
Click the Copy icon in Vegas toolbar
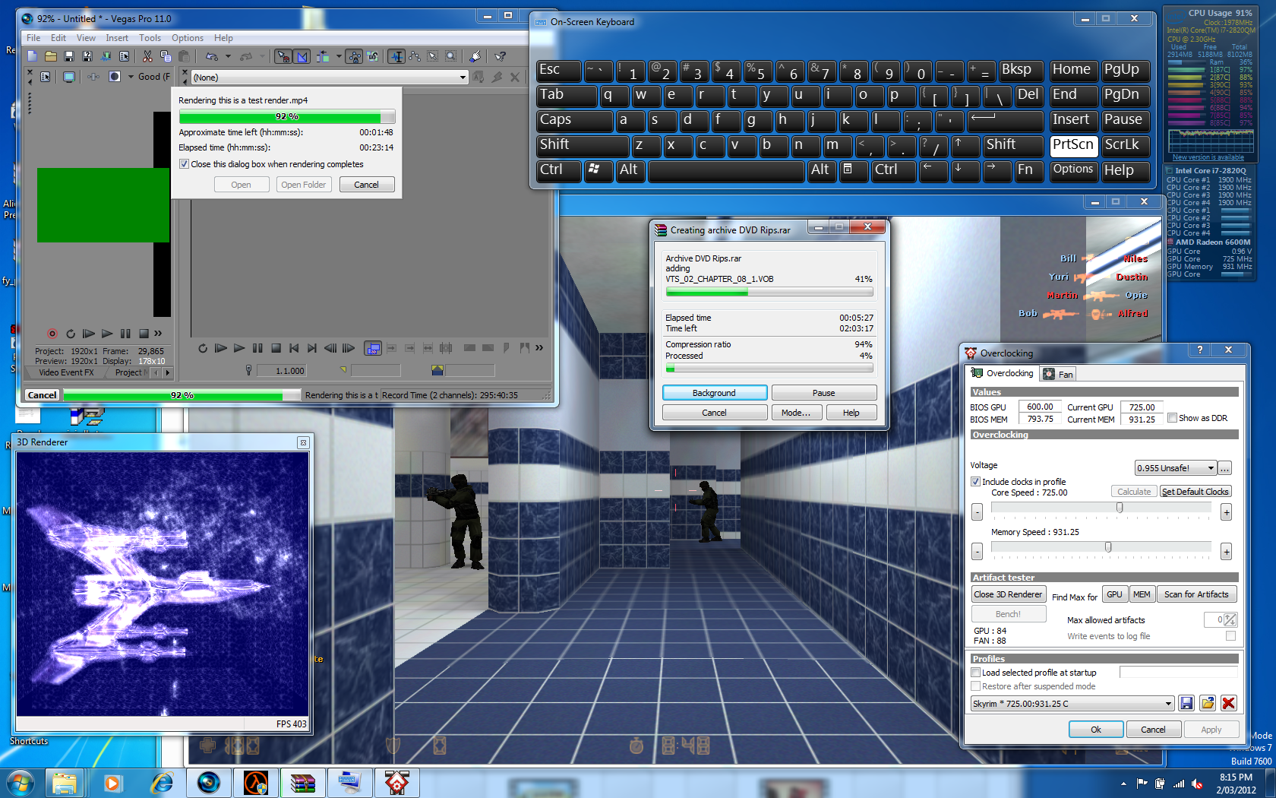(166, 56)
